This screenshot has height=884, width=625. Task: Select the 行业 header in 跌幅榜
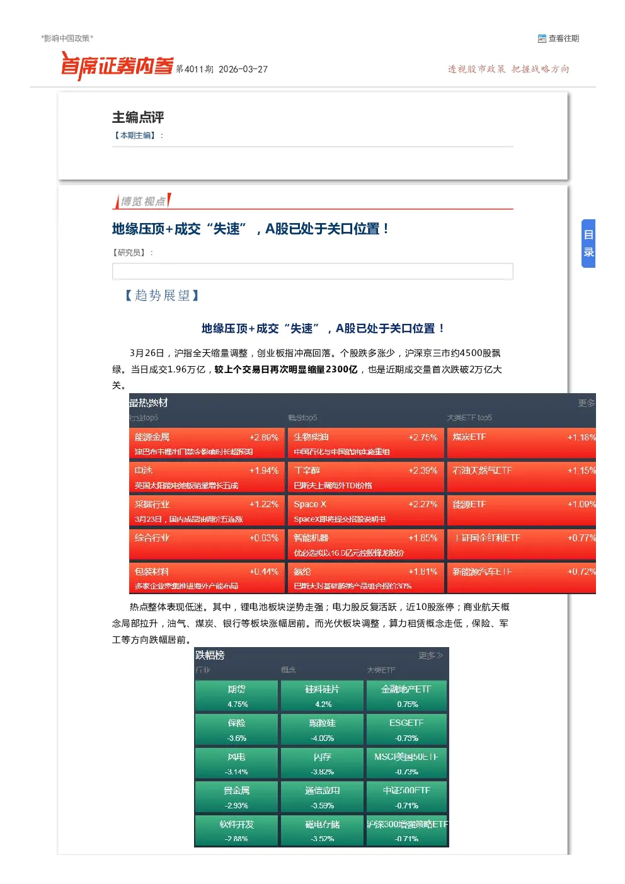point(203,670)
